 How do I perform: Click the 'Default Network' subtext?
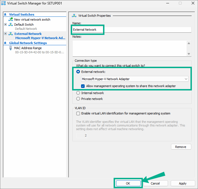tap(26, 29)
